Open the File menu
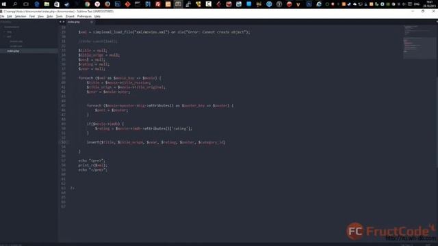Viewport: 438px width, 246px height. click(2, 16)
